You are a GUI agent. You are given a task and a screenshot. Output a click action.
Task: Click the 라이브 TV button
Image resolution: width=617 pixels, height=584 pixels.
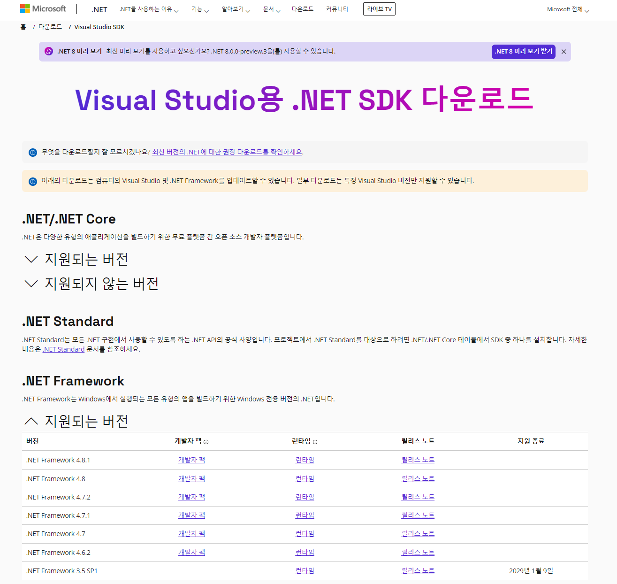coord(379,8)
